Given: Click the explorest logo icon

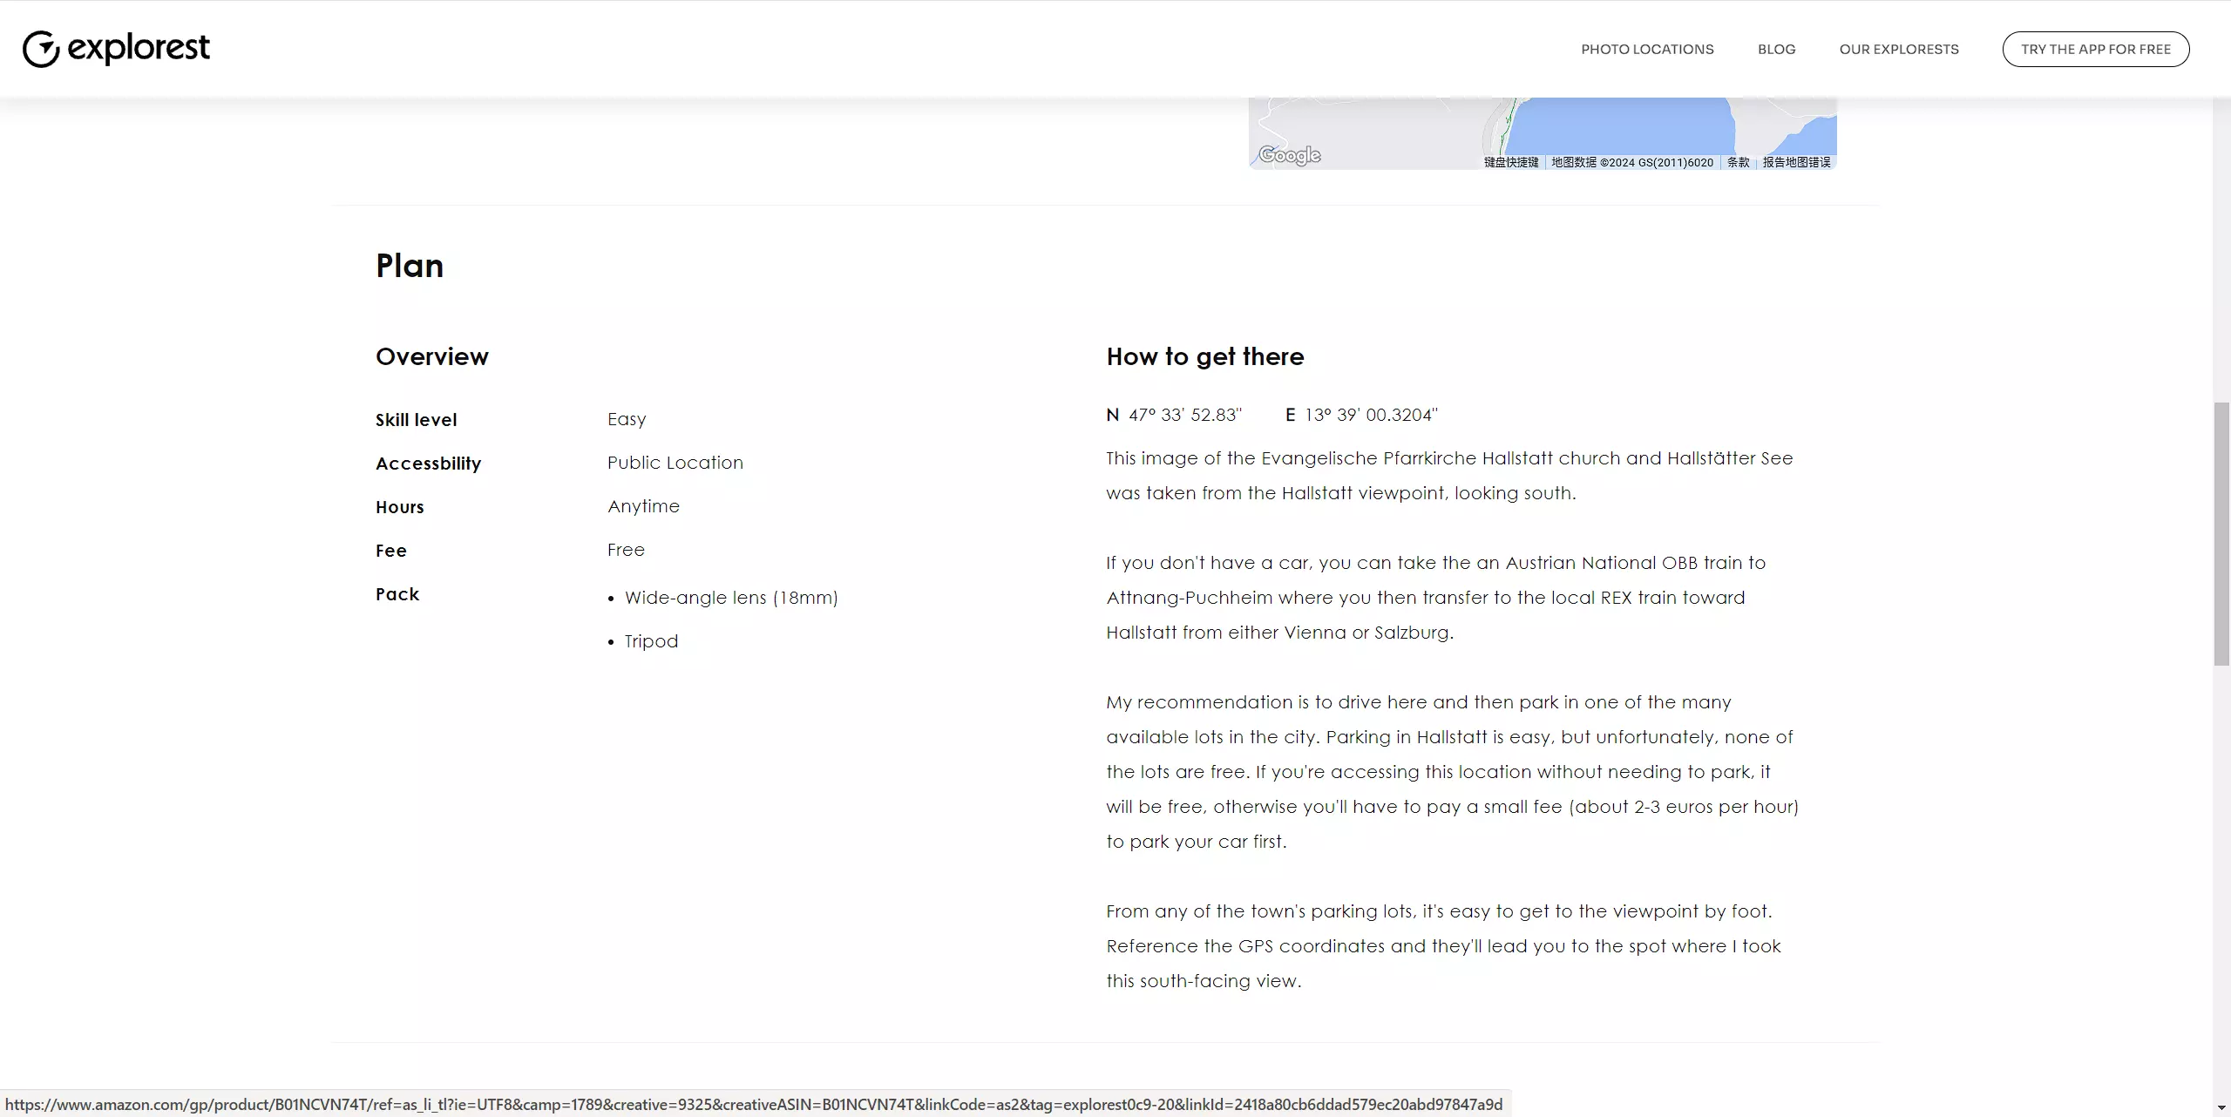Looking at the screenshot, I should pos(41,49).
